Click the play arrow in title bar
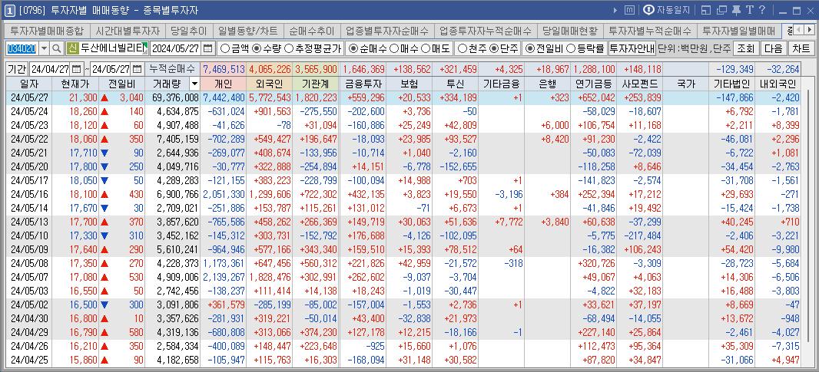The width and height of the screenshot is (819, 372). tap(615, 10)
